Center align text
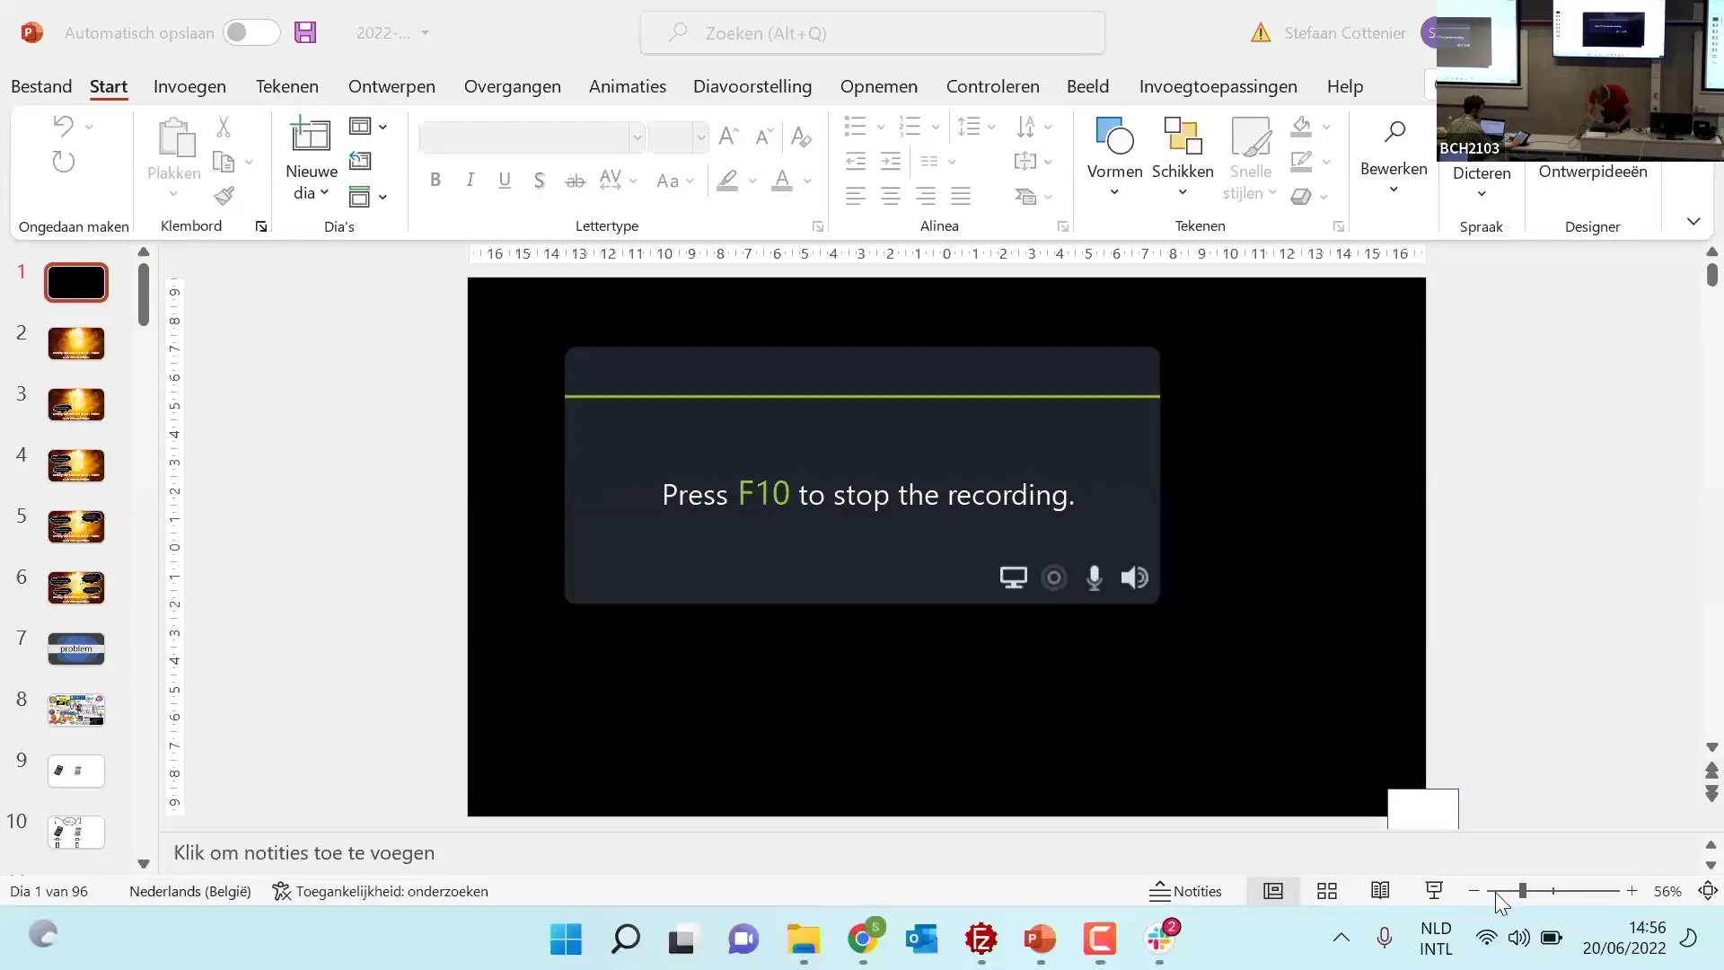1724x970 pixels. point(891,196)
